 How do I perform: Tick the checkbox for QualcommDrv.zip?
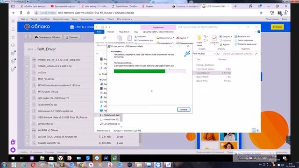[x=27, y=105]
